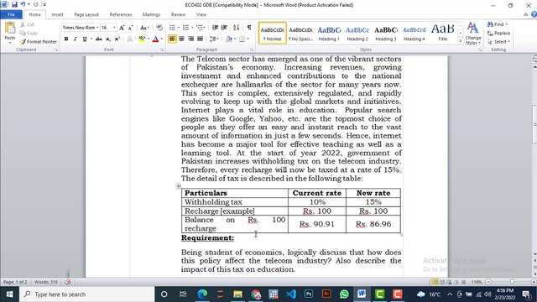Shrink the font size
Screen dimensions: 537x302
coord(131,28)
